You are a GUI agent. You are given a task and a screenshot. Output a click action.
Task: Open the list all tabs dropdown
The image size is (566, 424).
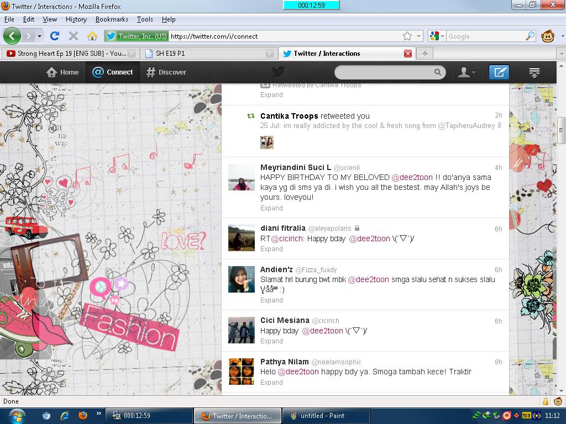562,54
